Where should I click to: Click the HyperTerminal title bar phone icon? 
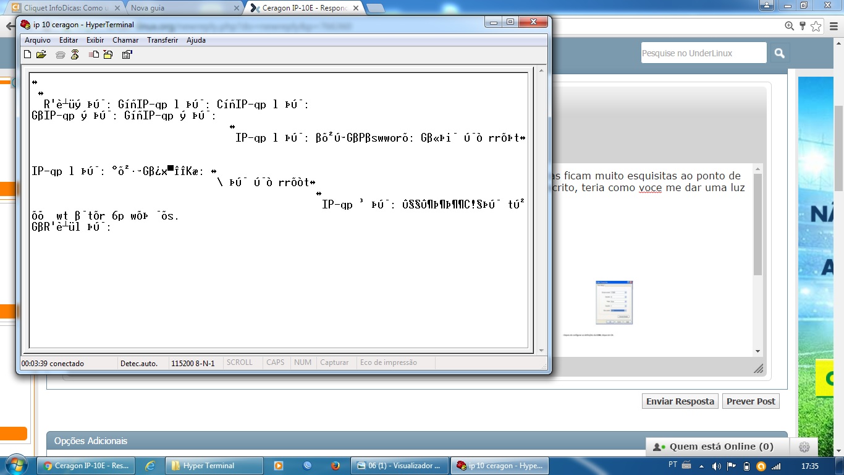(25, 25)
